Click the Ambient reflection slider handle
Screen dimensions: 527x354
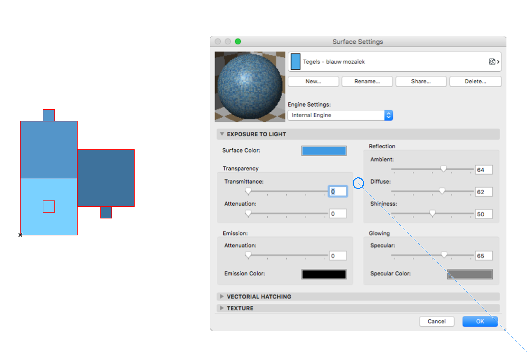pyautogui.click(x=444, y=169)
